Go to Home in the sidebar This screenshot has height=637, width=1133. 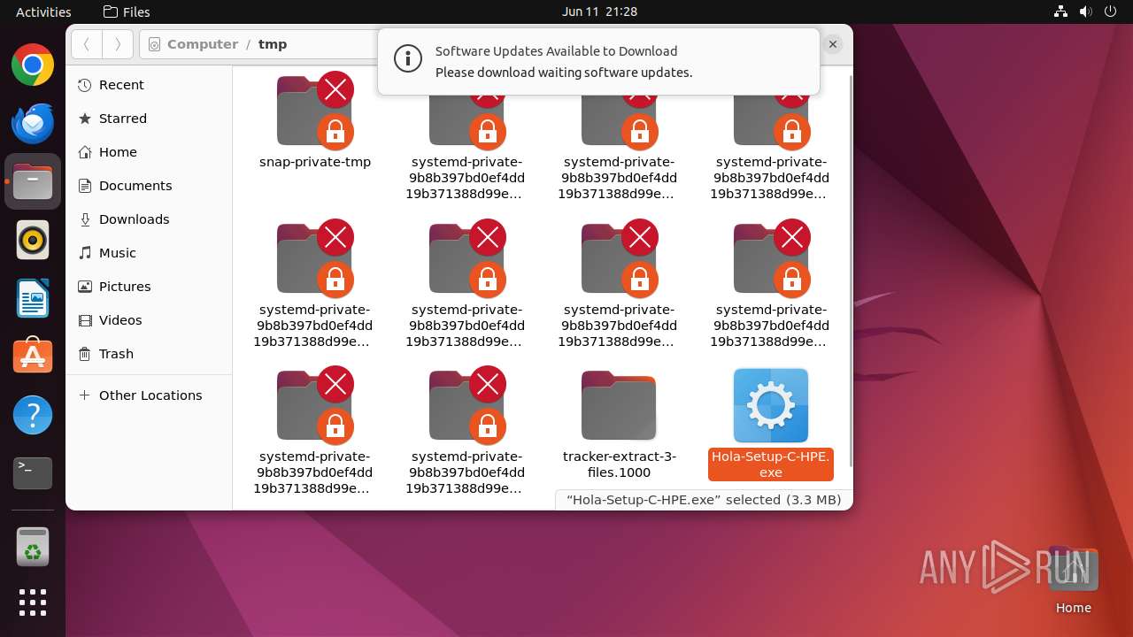click(149, 152)
